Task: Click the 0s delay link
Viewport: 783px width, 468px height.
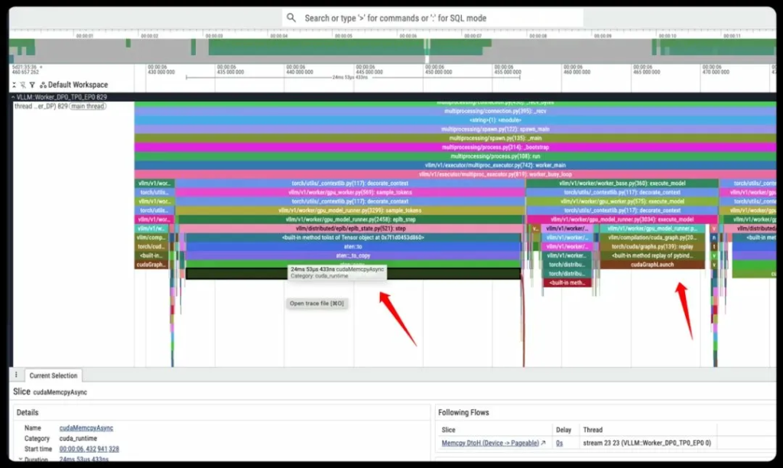Action: (559, 443)
